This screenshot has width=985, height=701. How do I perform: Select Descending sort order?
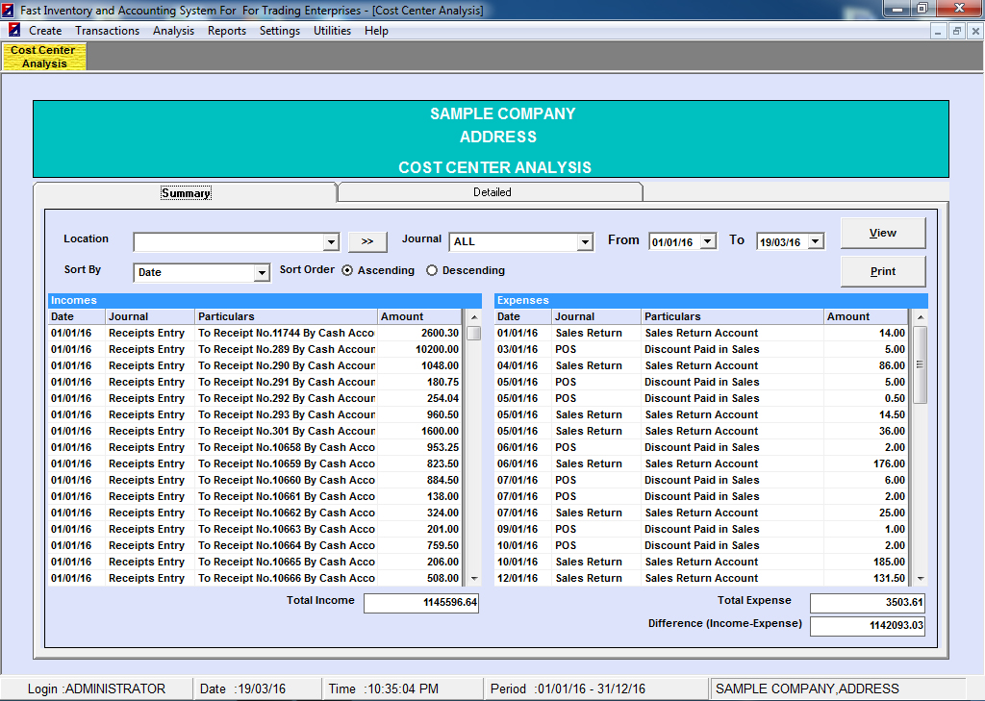coord(432,271)
